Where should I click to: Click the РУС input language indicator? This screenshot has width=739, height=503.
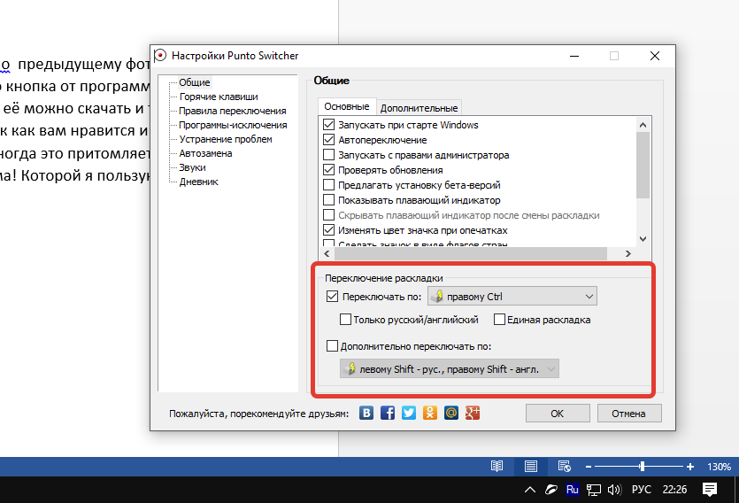click(641, 490)
